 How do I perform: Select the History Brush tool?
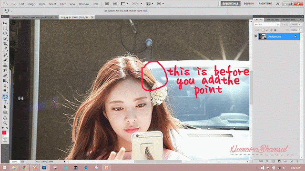pyautogui.click(x=5, y=70)
